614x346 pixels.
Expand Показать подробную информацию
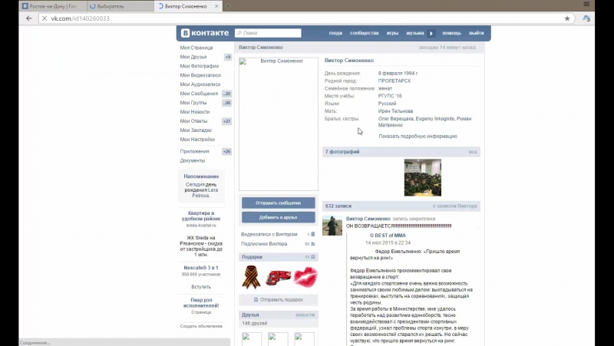418,137
